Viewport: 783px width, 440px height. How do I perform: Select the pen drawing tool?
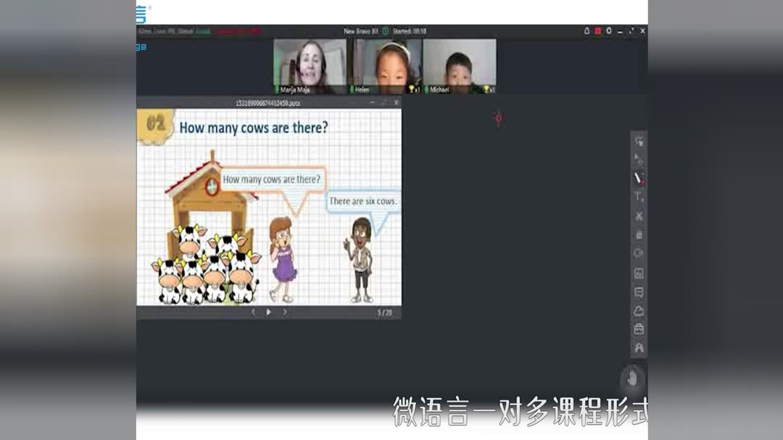(638, 178)
